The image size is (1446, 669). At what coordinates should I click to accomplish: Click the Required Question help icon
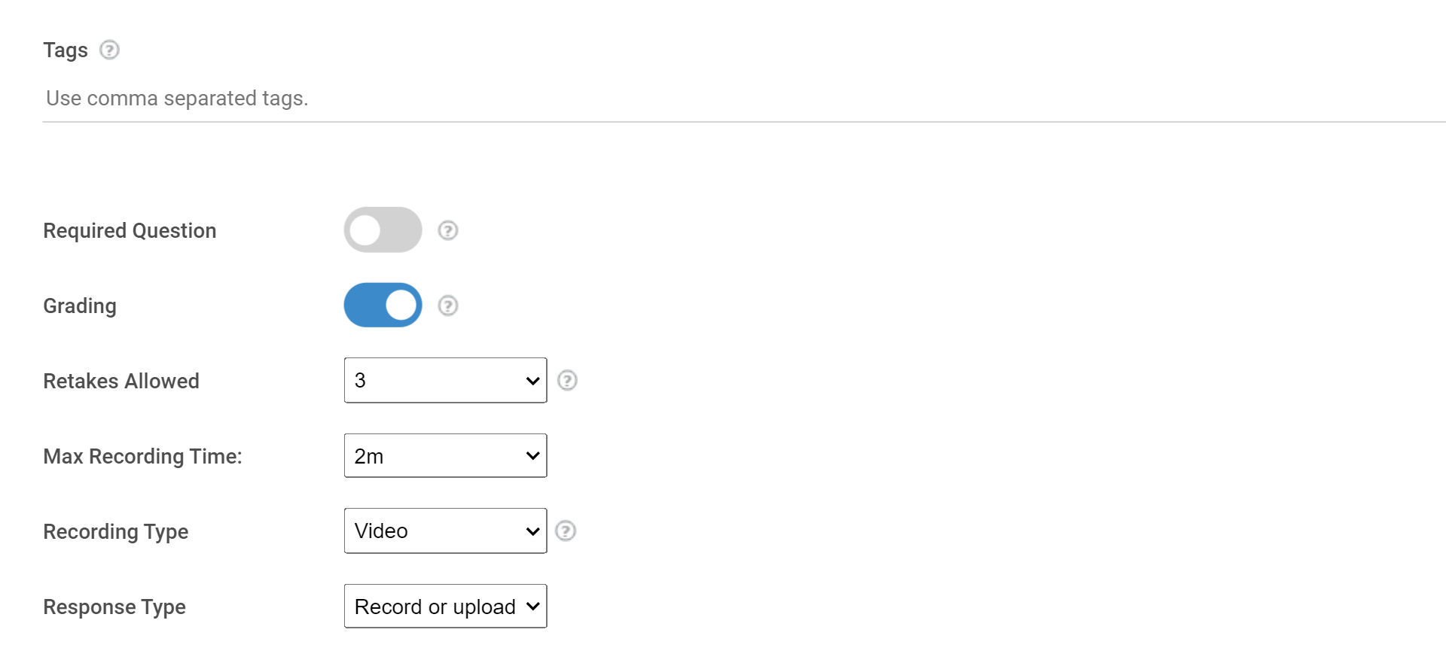(448, 230)
